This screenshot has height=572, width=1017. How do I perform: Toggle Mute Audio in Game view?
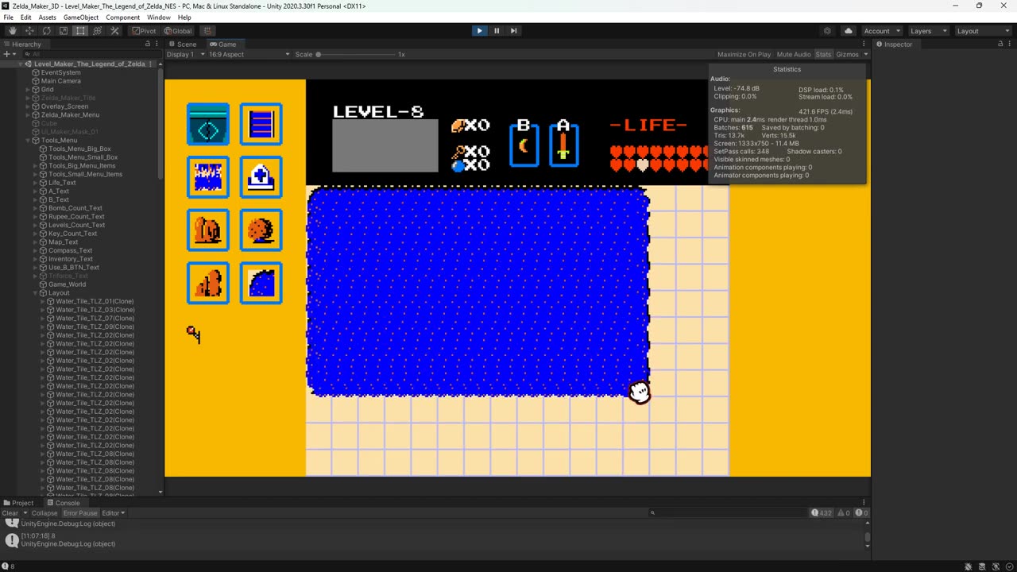[794, 54]
